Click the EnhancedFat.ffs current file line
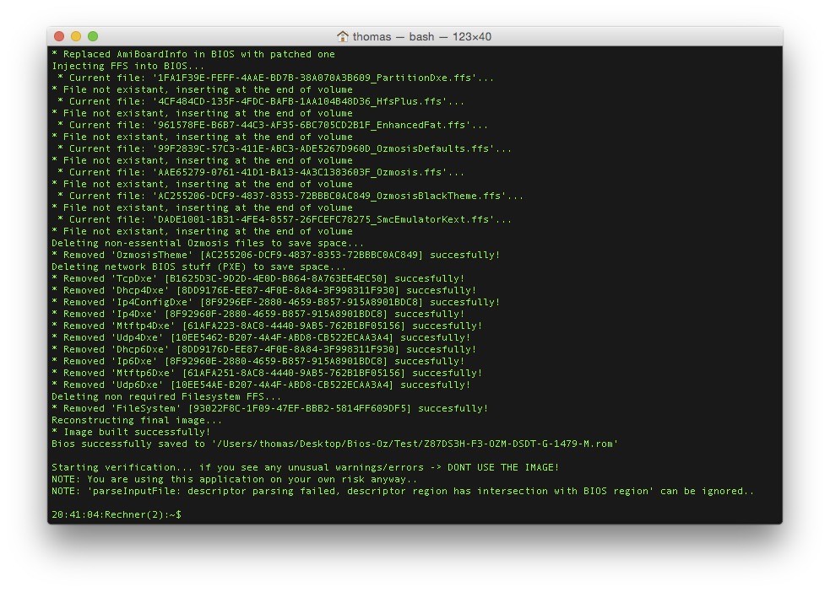 [x=273, y=126]
